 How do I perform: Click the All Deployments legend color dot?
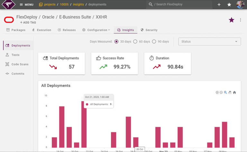tap(87, 104)
